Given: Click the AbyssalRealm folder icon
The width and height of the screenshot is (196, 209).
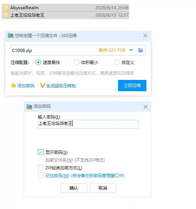Looking at the screenshot, I should (x=6, y=8).
